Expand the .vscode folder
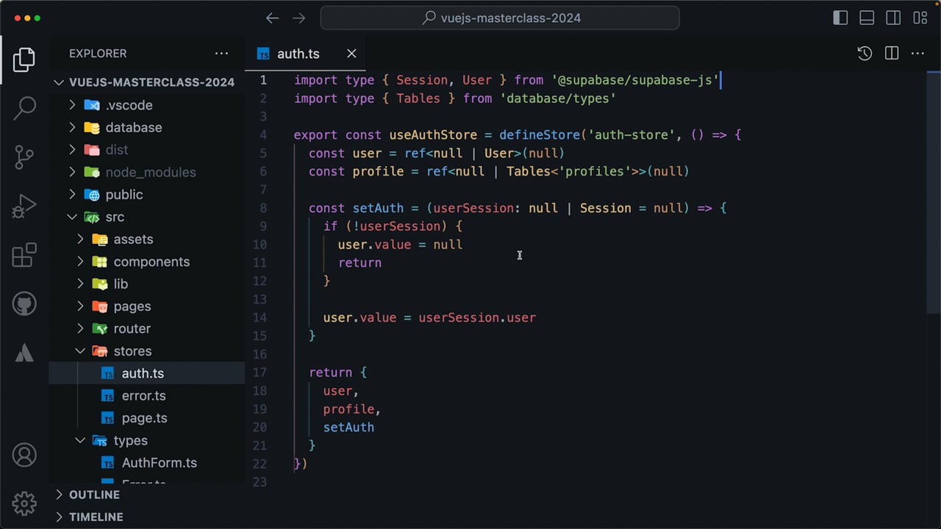Screen dimensions: 941x529 click(x=147, y=105)
